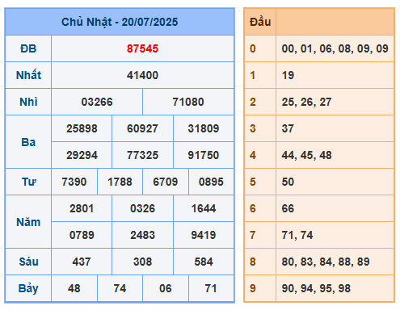
Task: Click the Bảy prize number 06
Action: tap(166, 288)
